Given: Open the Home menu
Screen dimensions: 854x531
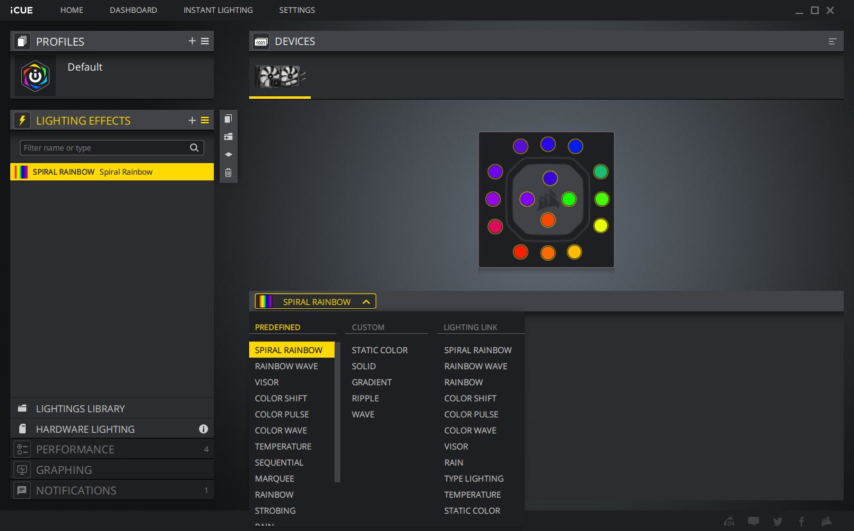Looking at the screenshot, I should (72, 10).
